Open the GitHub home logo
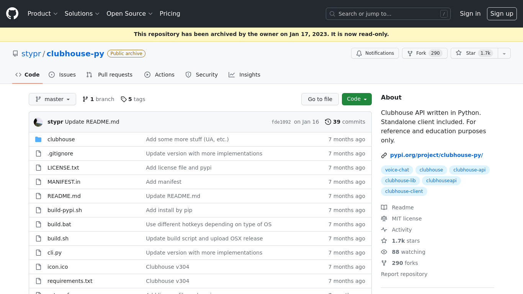Viewport: 523px width, 294px height. click(12, 13)
